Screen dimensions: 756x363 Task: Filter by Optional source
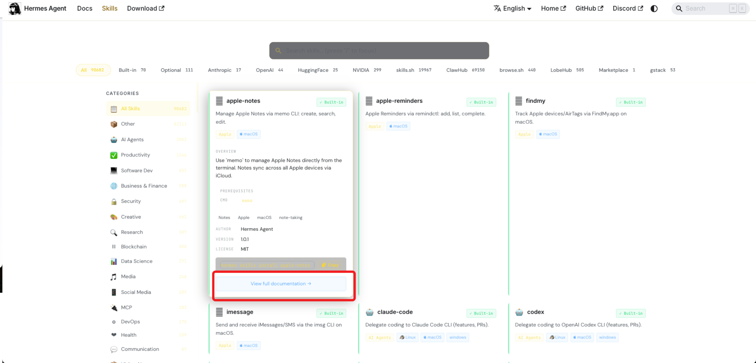coord(177,70)
